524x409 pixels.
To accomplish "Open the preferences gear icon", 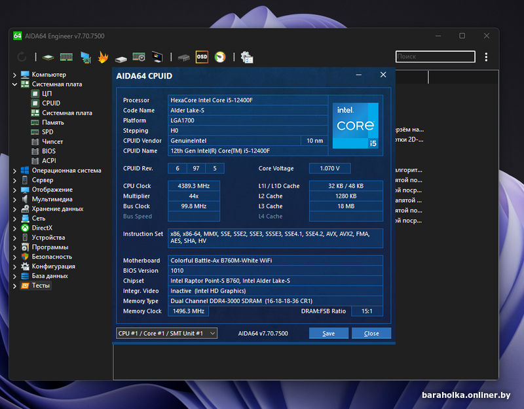I will pos(247,58).
